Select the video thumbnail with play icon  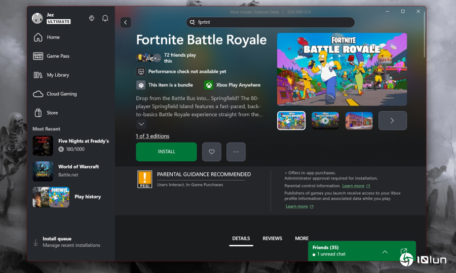[325, 121]
